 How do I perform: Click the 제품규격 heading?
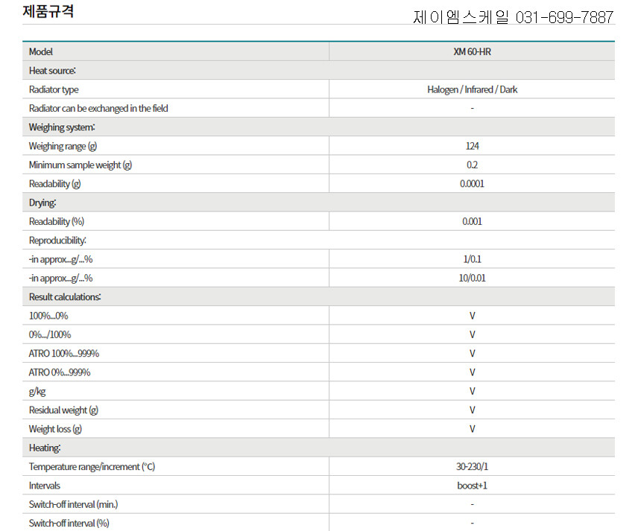coord(48,12)
